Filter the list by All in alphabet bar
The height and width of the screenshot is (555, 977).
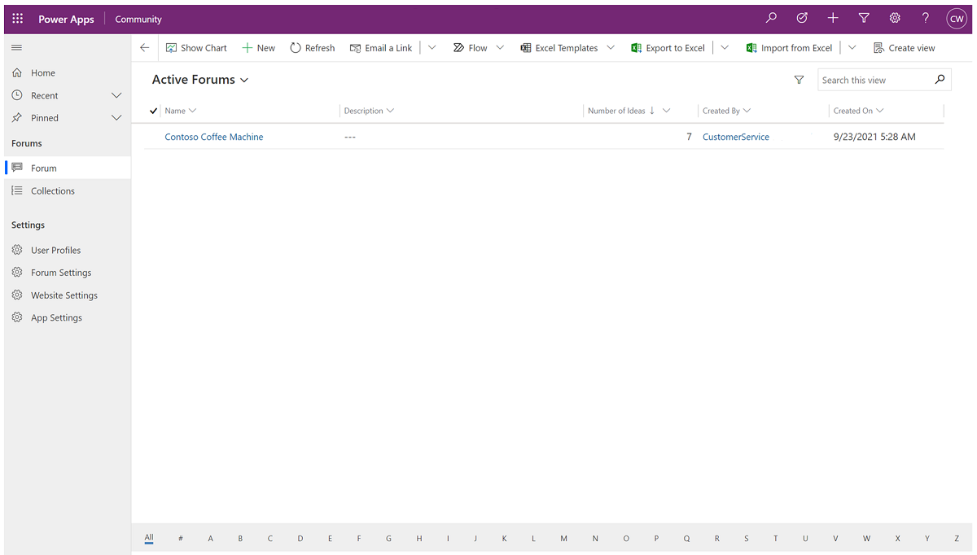pos(149,538)
